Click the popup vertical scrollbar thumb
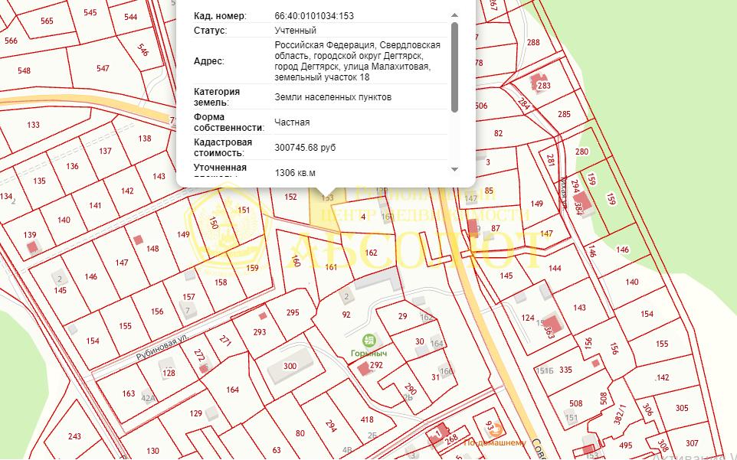This screenshot has height=460, width=737. (454, 67)
